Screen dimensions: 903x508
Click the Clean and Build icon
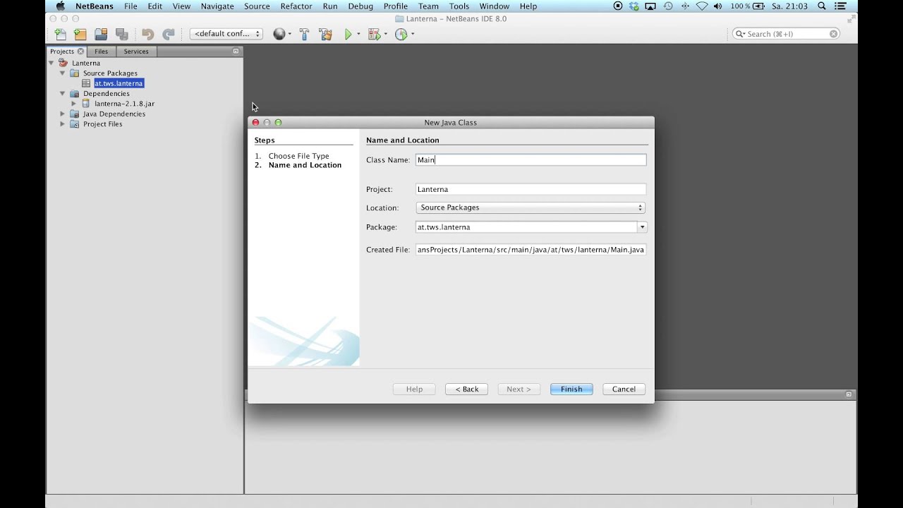(325, 34)
